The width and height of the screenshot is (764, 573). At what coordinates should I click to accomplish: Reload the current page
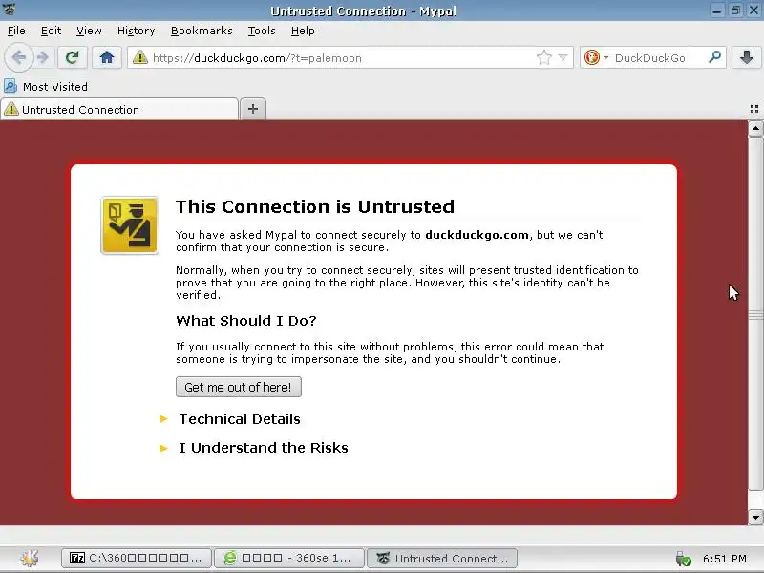pos(73,57)
